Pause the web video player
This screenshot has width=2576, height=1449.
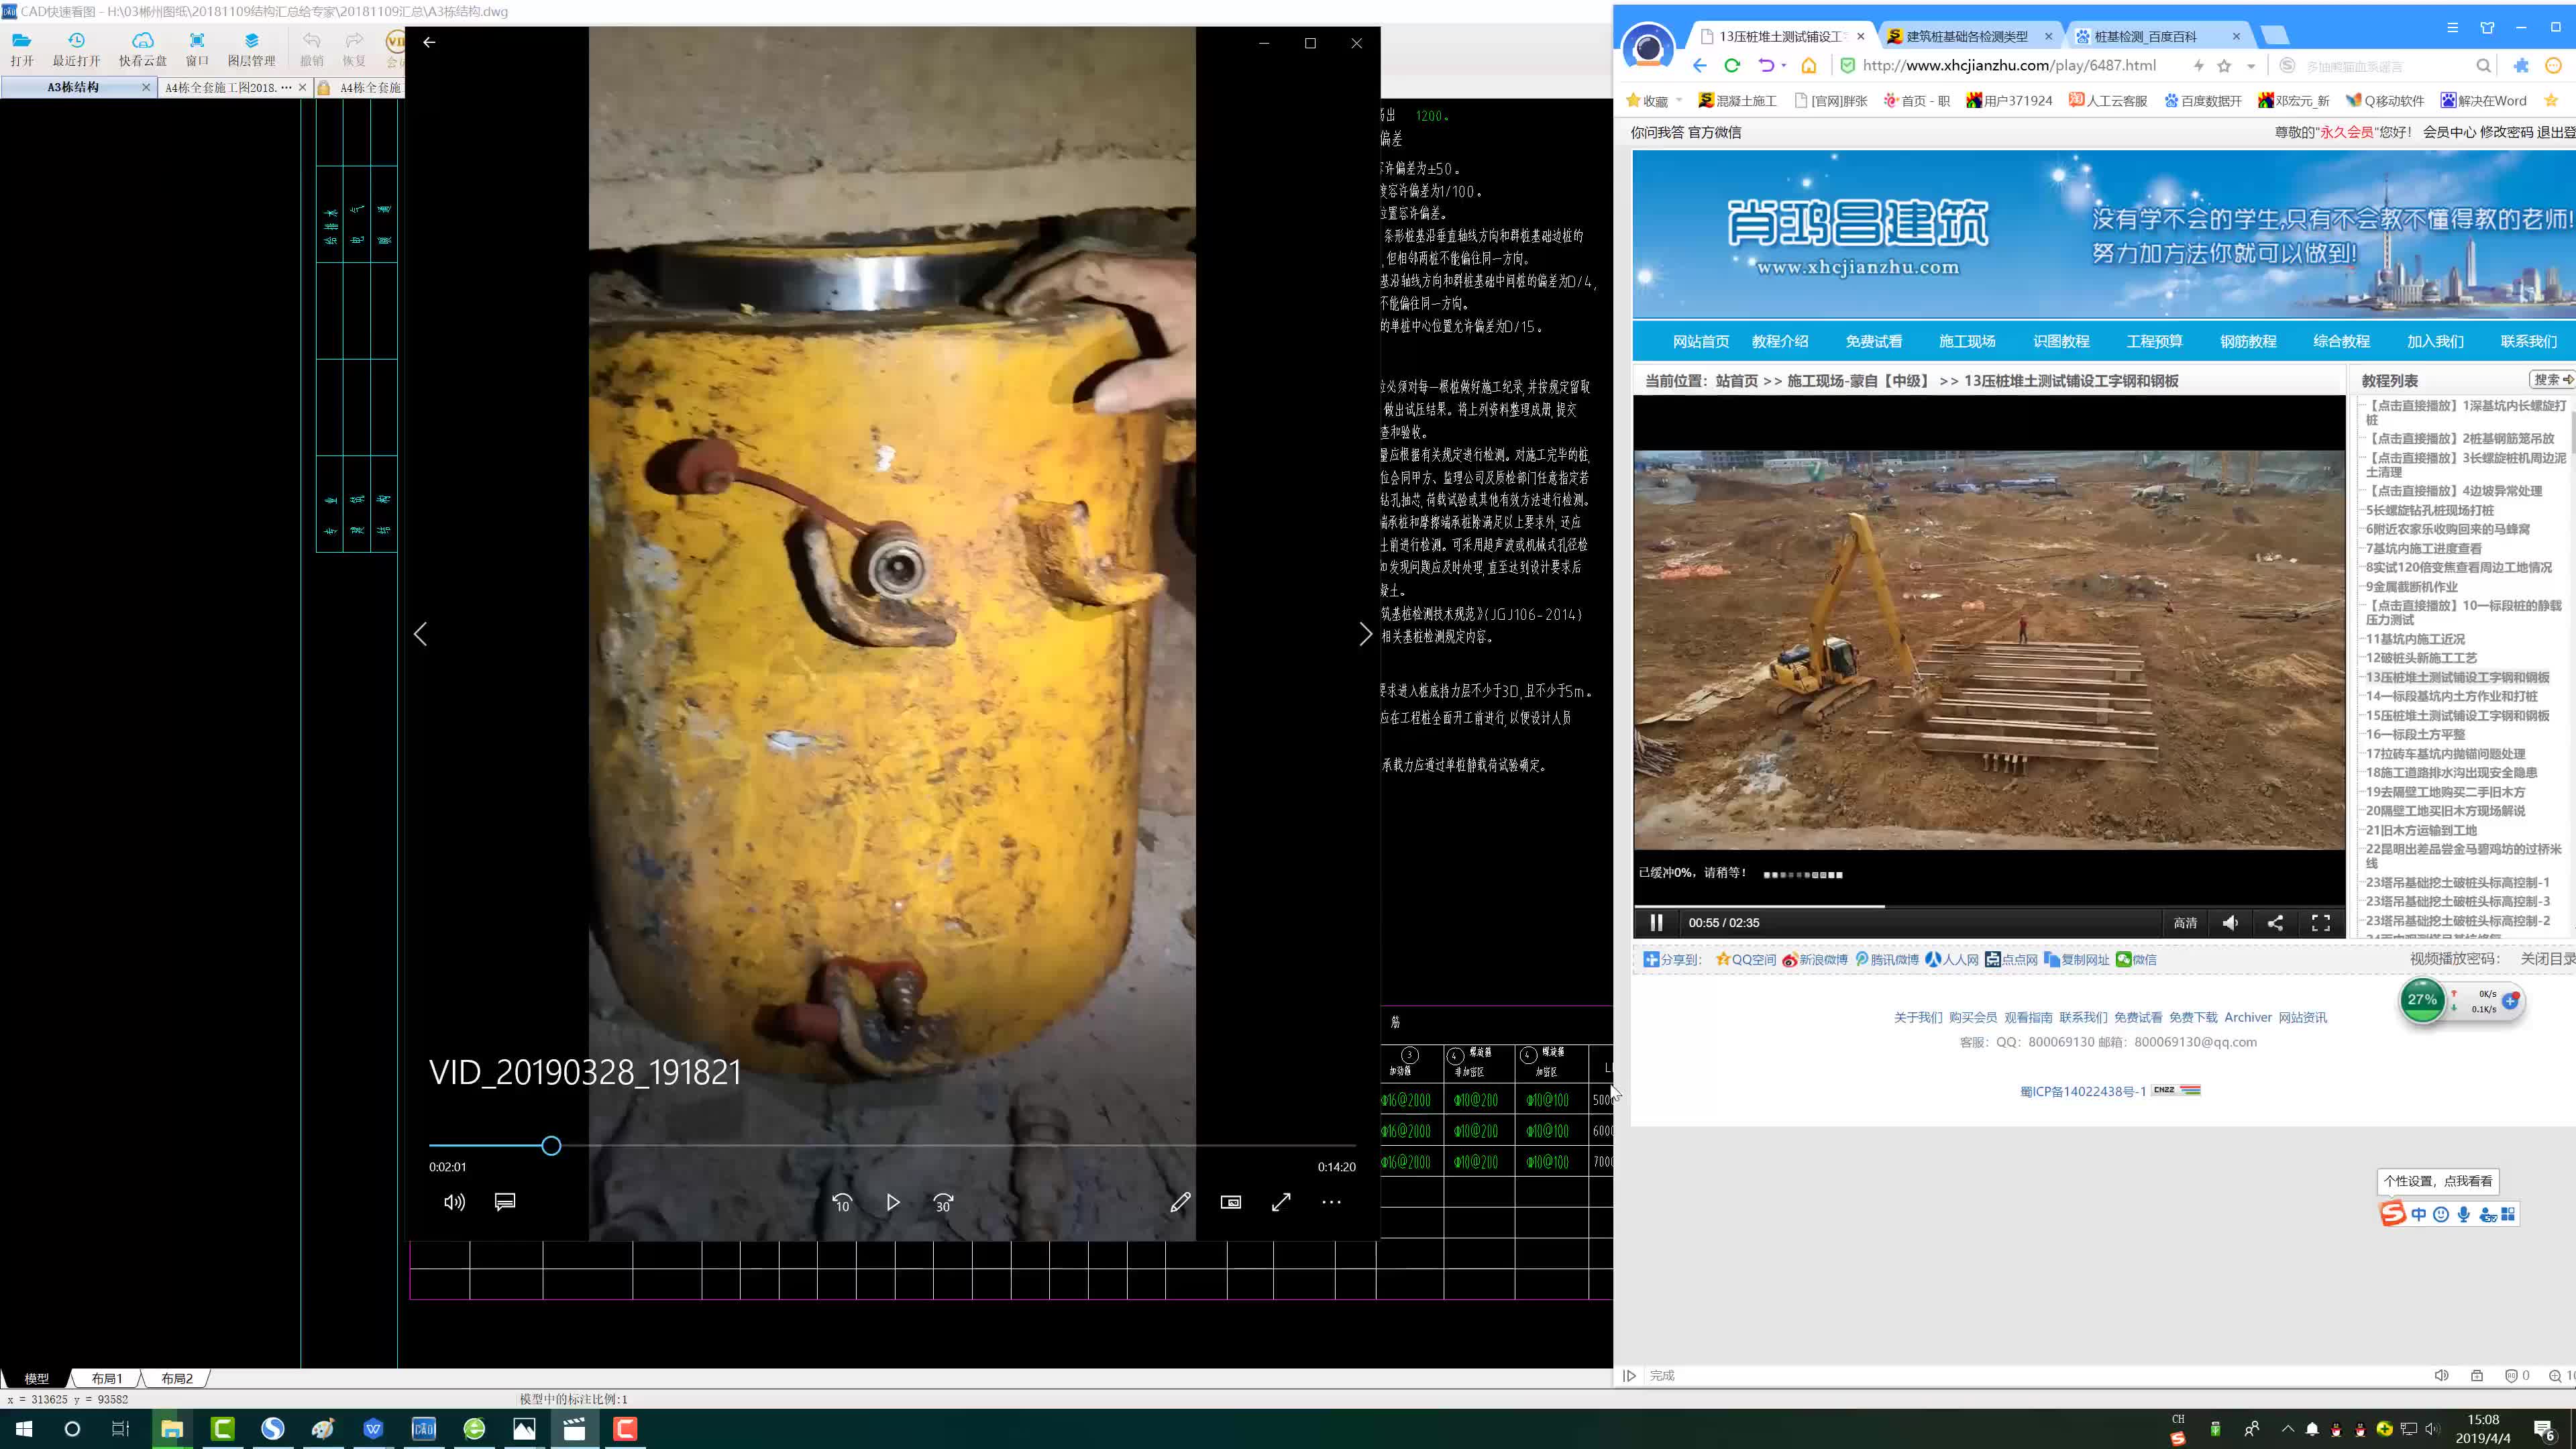[1656, 922]
